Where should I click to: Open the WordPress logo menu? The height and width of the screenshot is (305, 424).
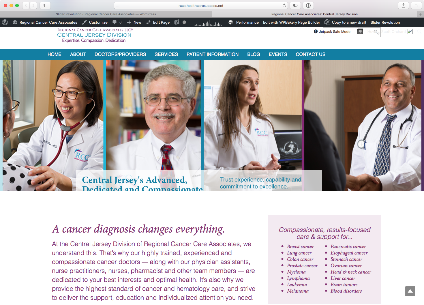5,22
